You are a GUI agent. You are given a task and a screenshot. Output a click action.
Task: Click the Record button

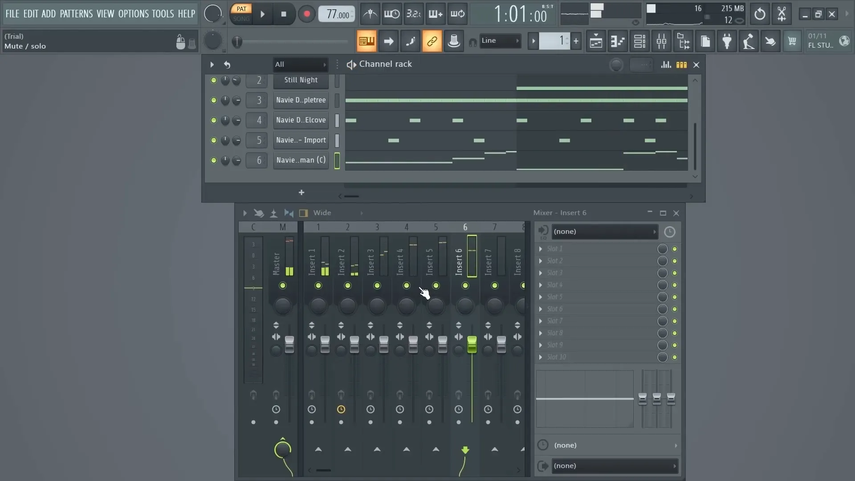306,14
